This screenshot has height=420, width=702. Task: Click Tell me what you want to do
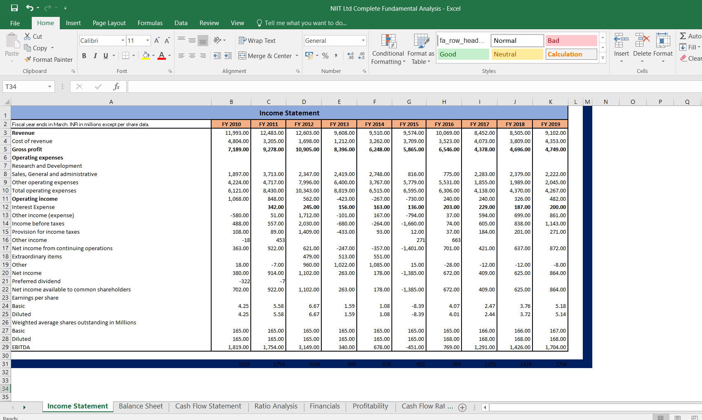point(302,23)
